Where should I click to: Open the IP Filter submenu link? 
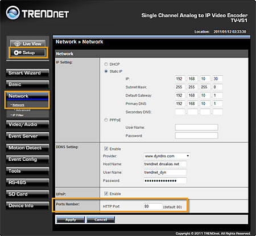click(18, 115)
